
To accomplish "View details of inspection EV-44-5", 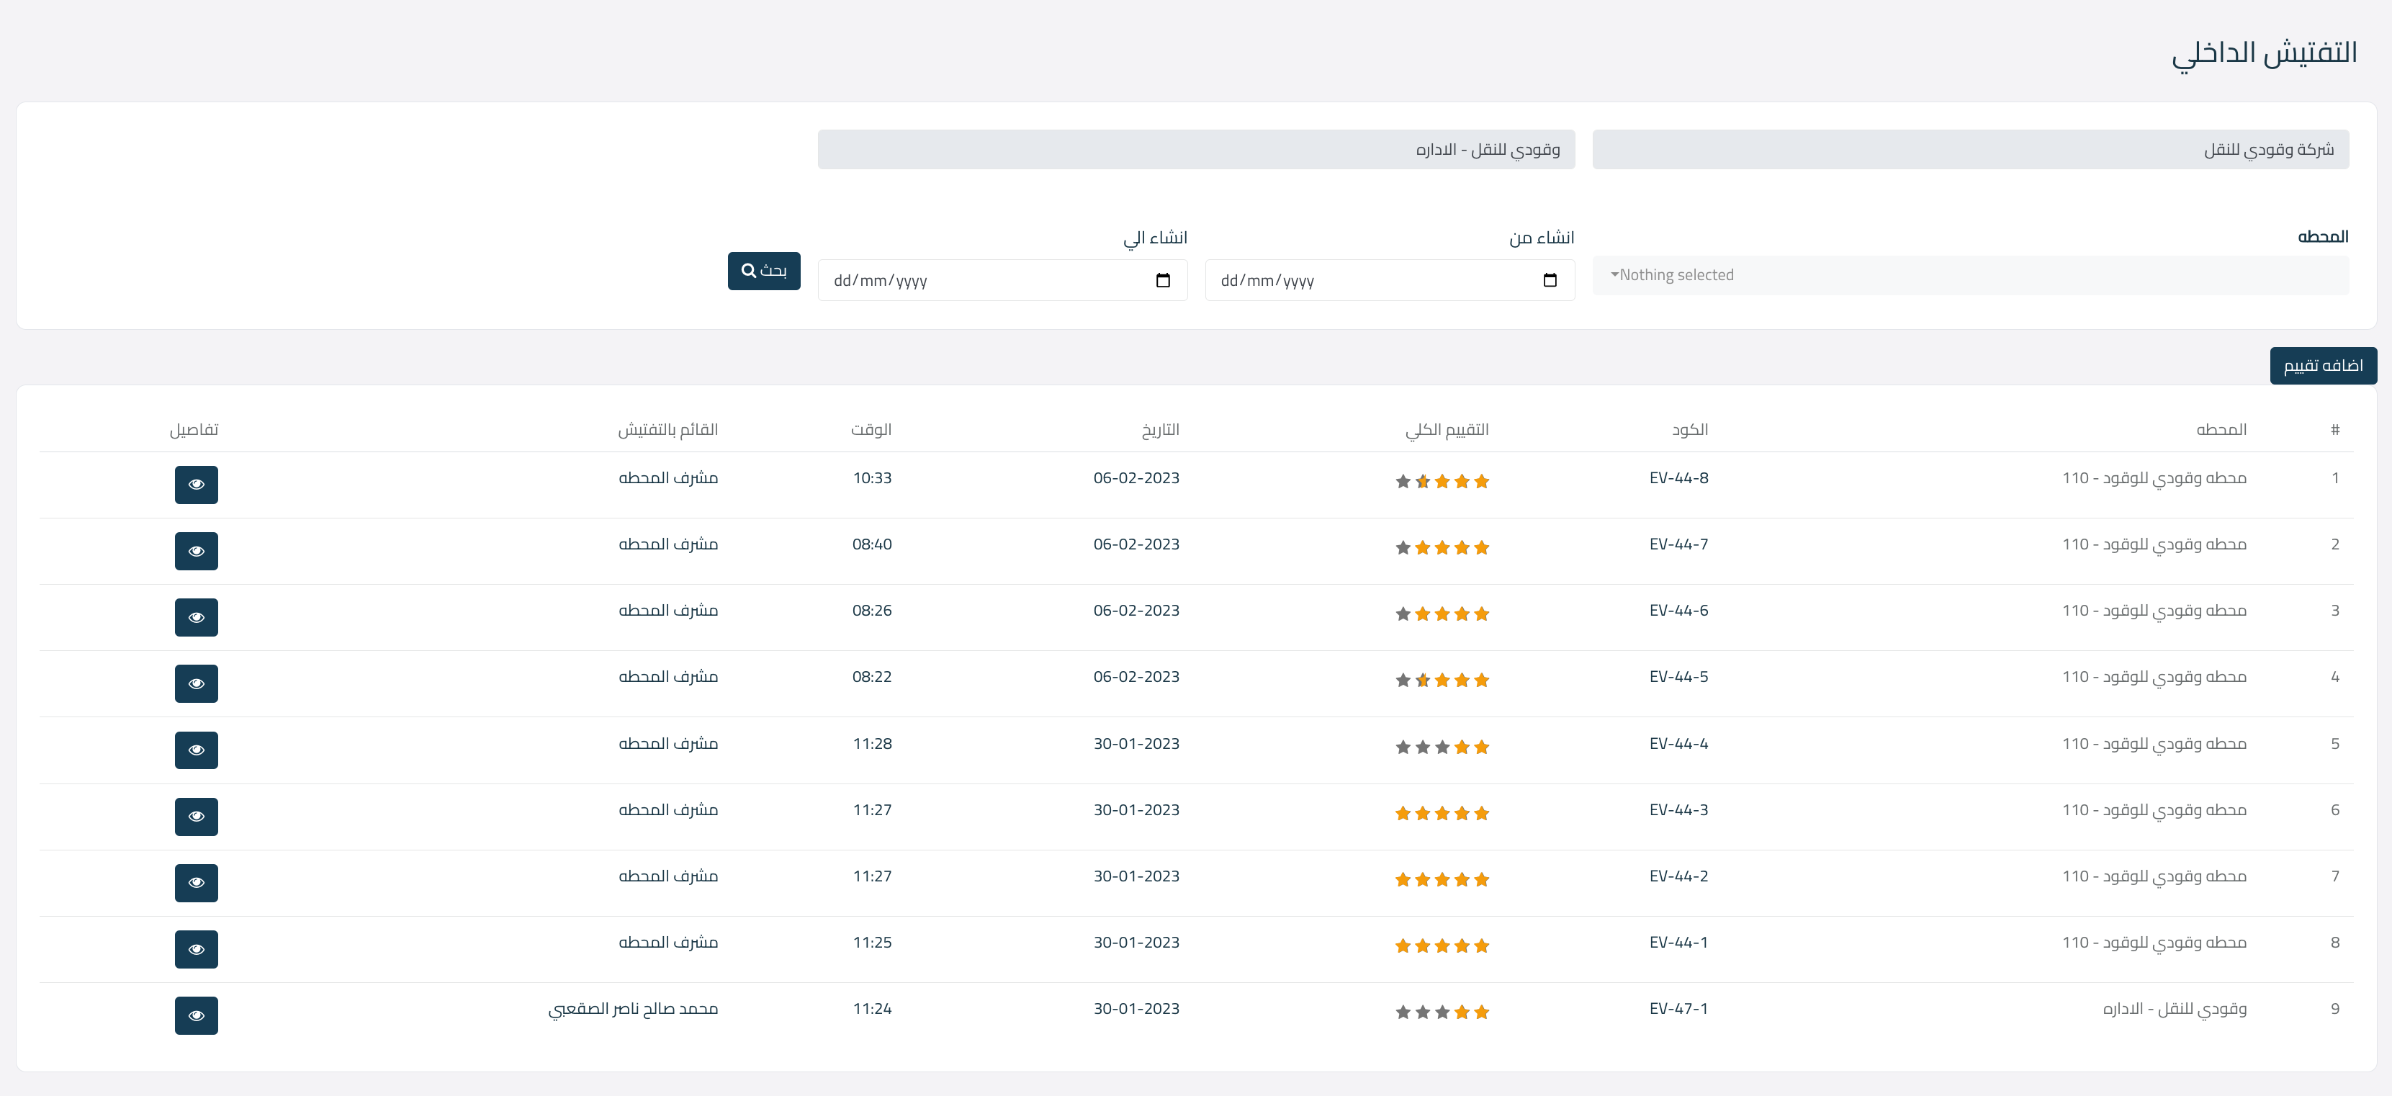I will (x=196, y=683).
